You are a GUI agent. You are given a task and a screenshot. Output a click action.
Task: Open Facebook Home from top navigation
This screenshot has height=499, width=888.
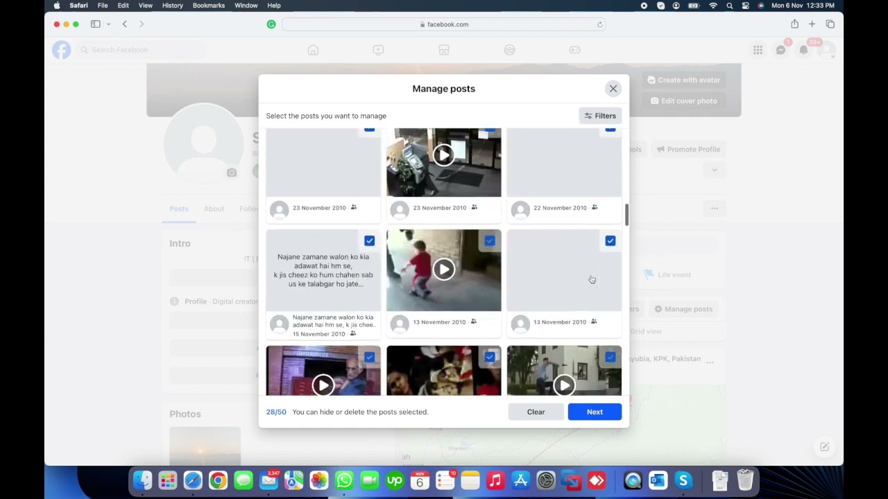(313, 50)
